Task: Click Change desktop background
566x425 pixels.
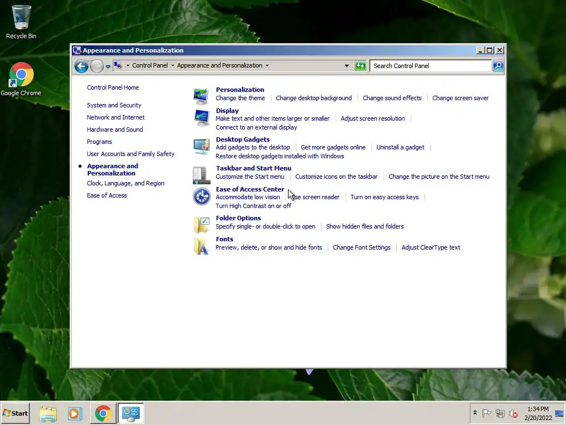Action: coord(314,98)
